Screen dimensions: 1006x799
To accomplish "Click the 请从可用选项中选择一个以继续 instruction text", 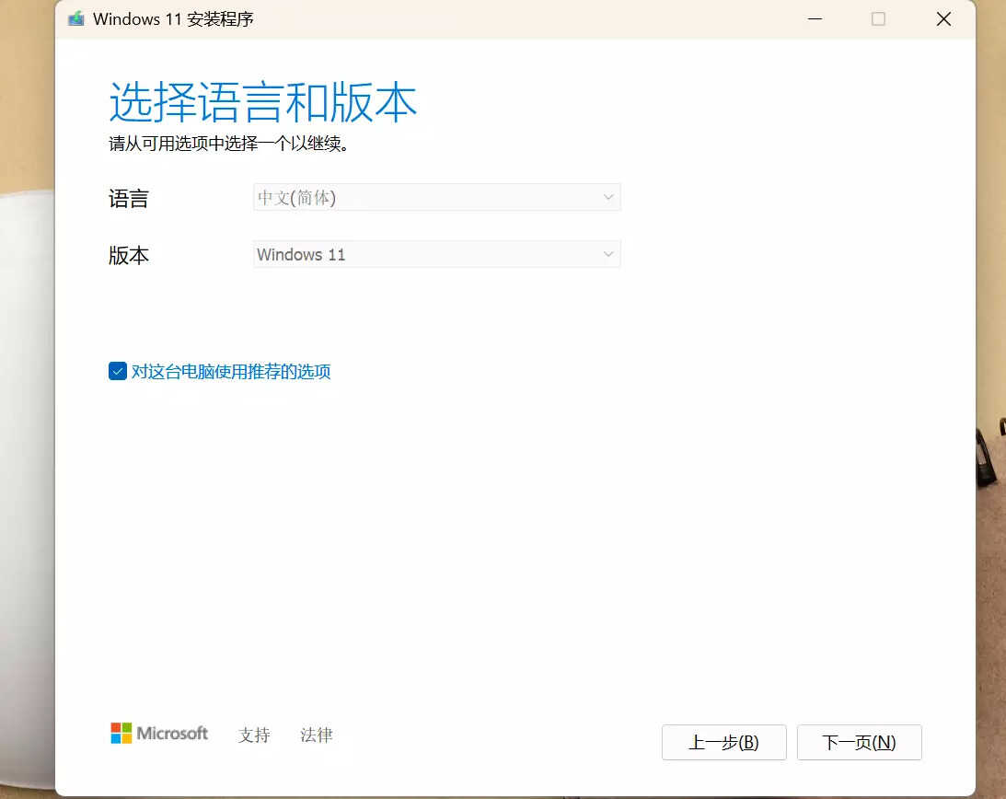I will 231,144.
